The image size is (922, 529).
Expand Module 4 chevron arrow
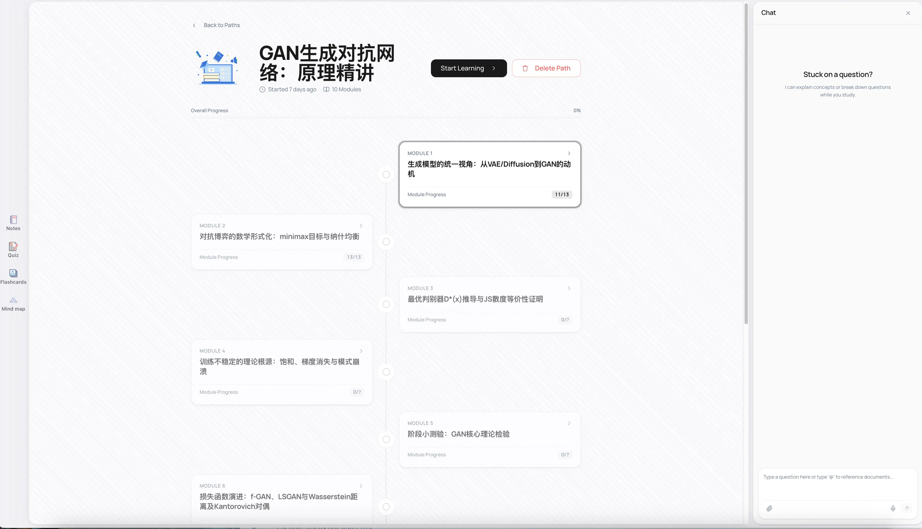point(361,351)
